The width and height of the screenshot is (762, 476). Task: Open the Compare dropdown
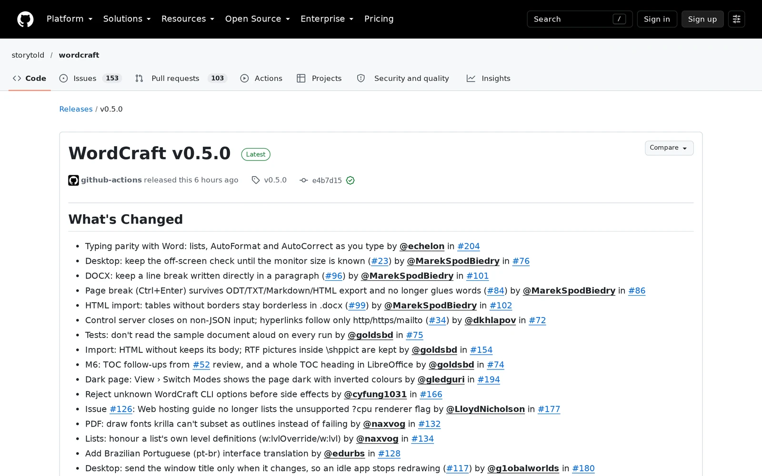(669, 148)
